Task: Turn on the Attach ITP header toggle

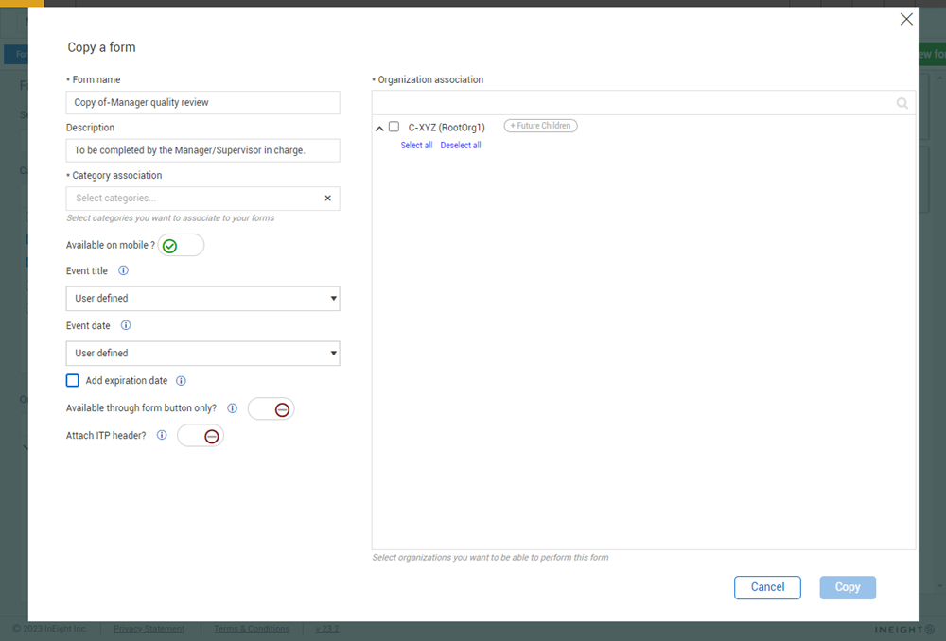Action: coord(201,436)
